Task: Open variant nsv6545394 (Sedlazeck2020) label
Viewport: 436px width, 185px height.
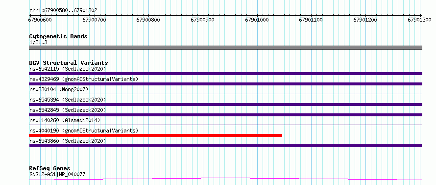Action: pyautogui.click(x=68, y=100)
